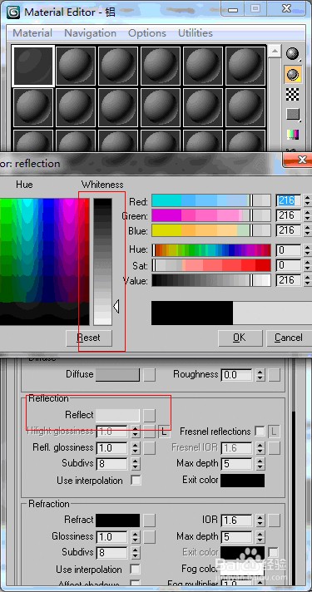Toggle the Hilight glossiness L lock button
The width and height of the screenshot is (312, 592).
point(164,432)
